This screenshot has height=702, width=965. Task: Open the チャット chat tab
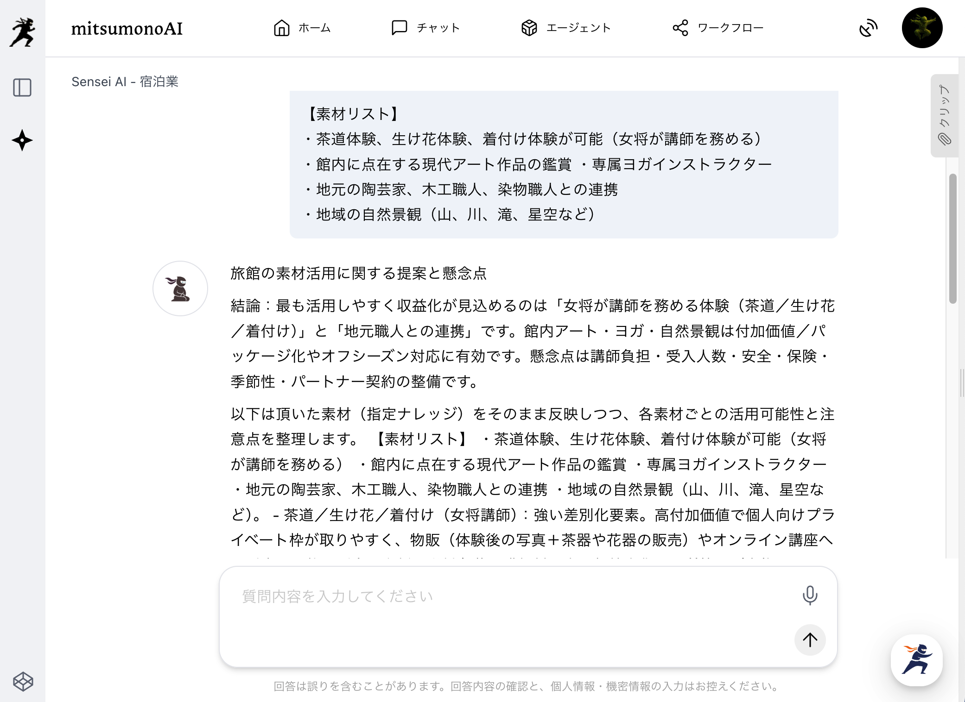(425, 28)
